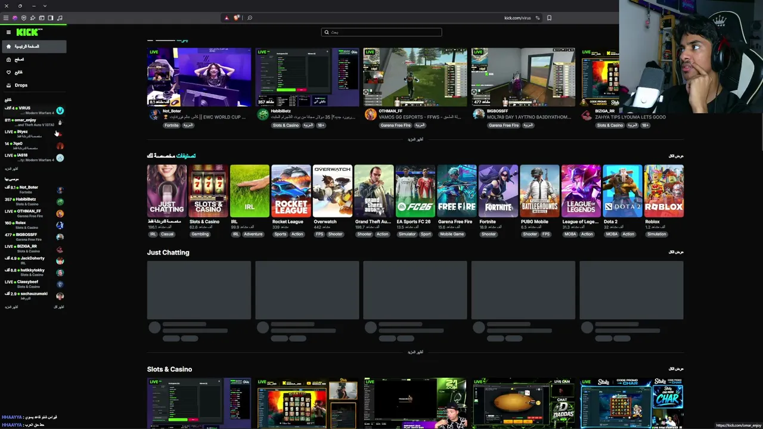Expand show more under followed channels

coord(11,169)
